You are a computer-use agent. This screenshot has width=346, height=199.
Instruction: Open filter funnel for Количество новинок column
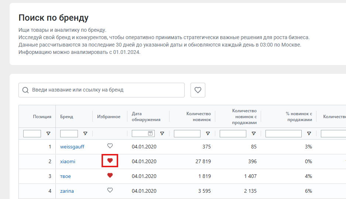coord(208,134)
